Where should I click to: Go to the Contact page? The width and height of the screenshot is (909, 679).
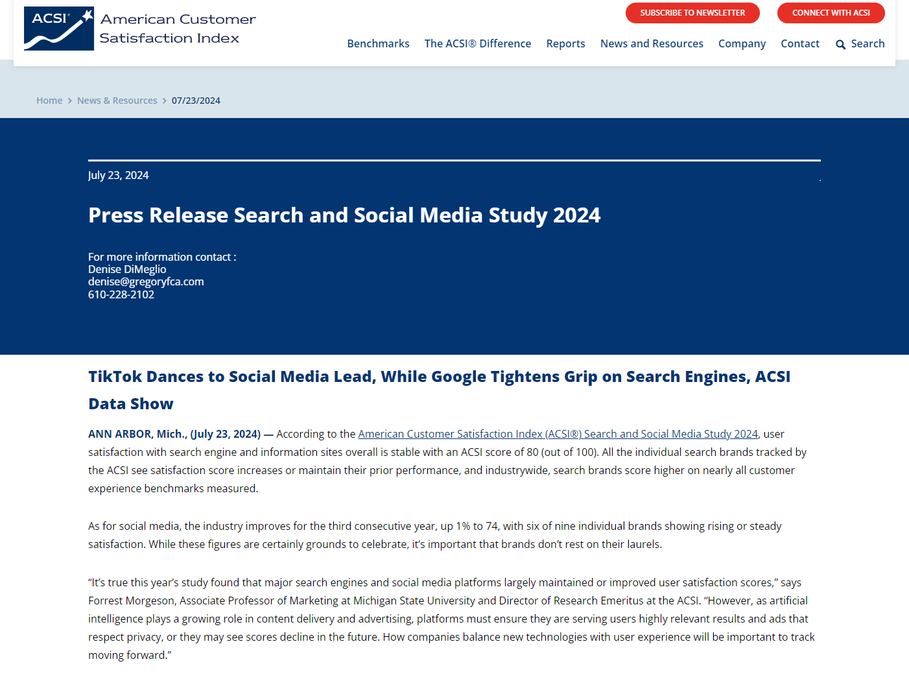[800, 43]
